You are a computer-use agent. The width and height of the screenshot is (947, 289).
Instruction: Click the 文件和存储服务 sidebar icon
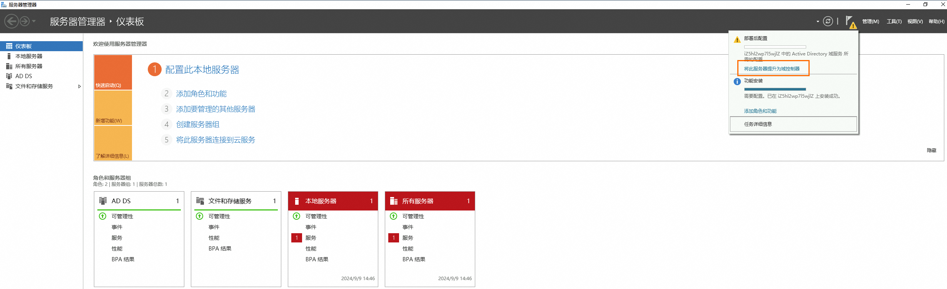click(9, 86)
